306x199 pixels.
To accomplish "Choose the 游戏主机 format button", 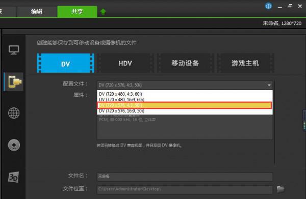I will click(245, 63).
